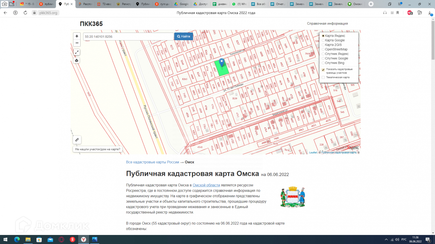Open browser downloads arrow icon
435x244 pixels.
coord(430,13)
